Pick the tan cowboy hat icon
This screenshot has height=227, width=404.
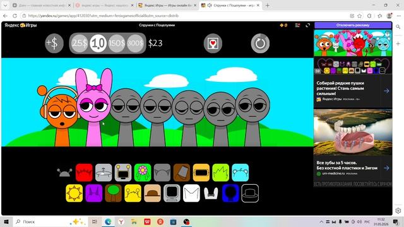click(152, 193)
